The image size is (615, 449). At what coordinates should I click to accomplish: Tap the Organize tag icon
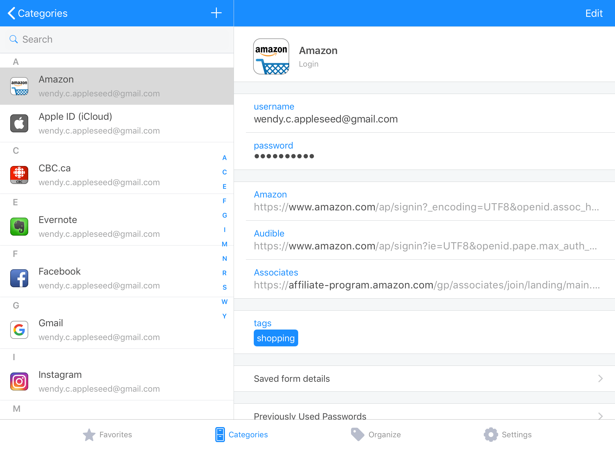(x=358, y=435)
